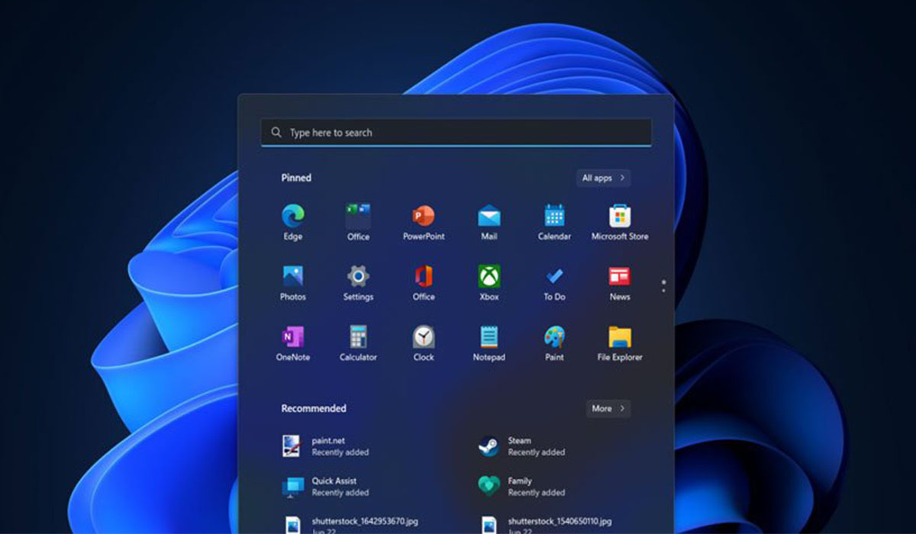Open the Office apps folder next to Edge
This screenshot has height=534, width=916.
[358, 222]
